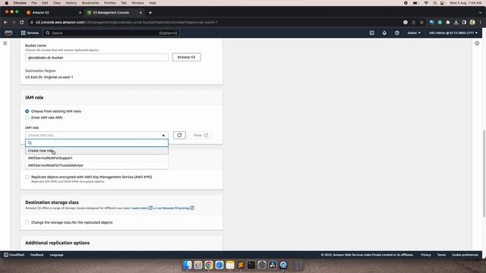Open the info panel icon at right edge
Viewport: 486px width, 273px height.
(x=477, y=43)
